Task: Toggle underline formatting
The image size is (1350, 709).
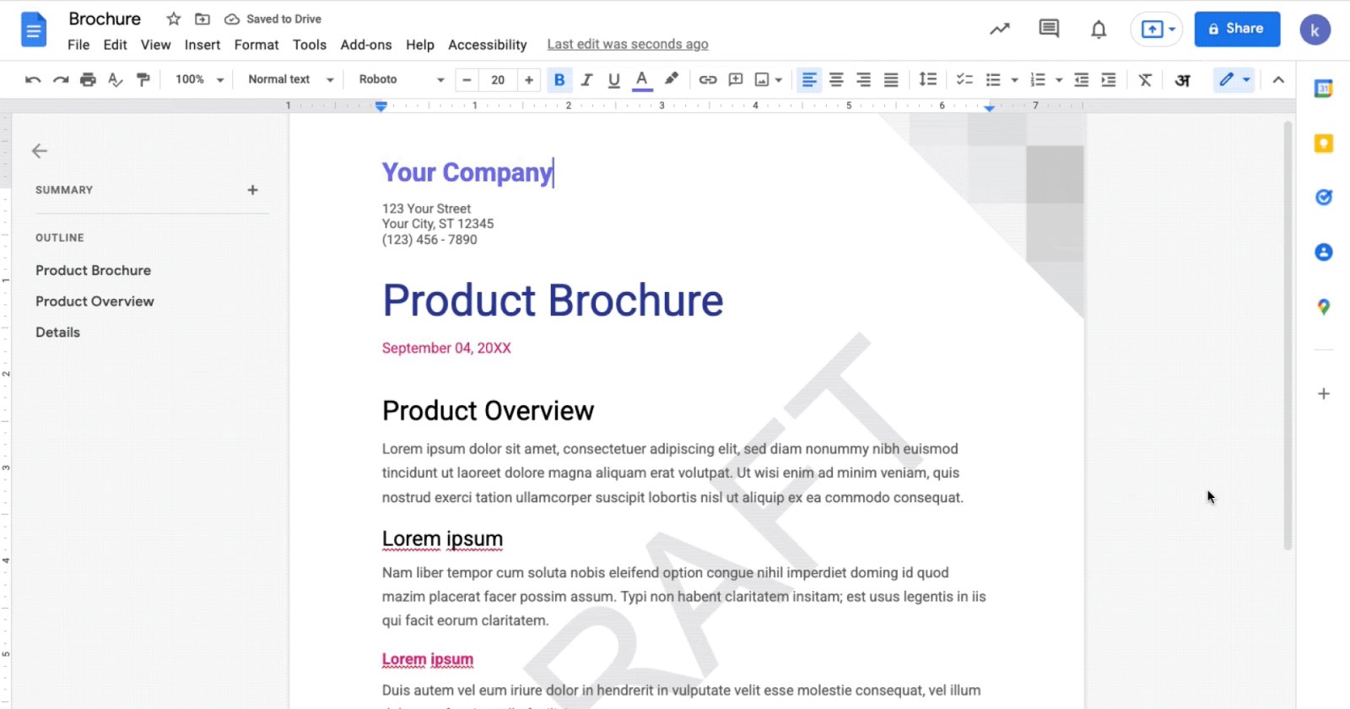Action: pyautogui.click(x=613, y=79)
